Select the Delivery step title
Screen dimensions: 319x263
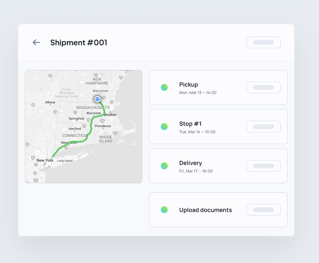point(190,163)
